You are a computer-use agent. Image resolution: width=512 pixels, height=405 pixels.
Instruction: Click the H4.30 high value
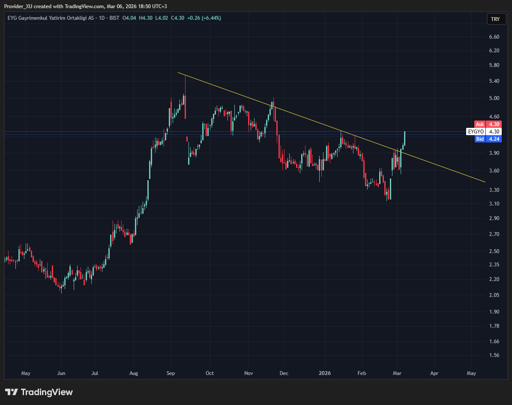click(x=145, y=18)
